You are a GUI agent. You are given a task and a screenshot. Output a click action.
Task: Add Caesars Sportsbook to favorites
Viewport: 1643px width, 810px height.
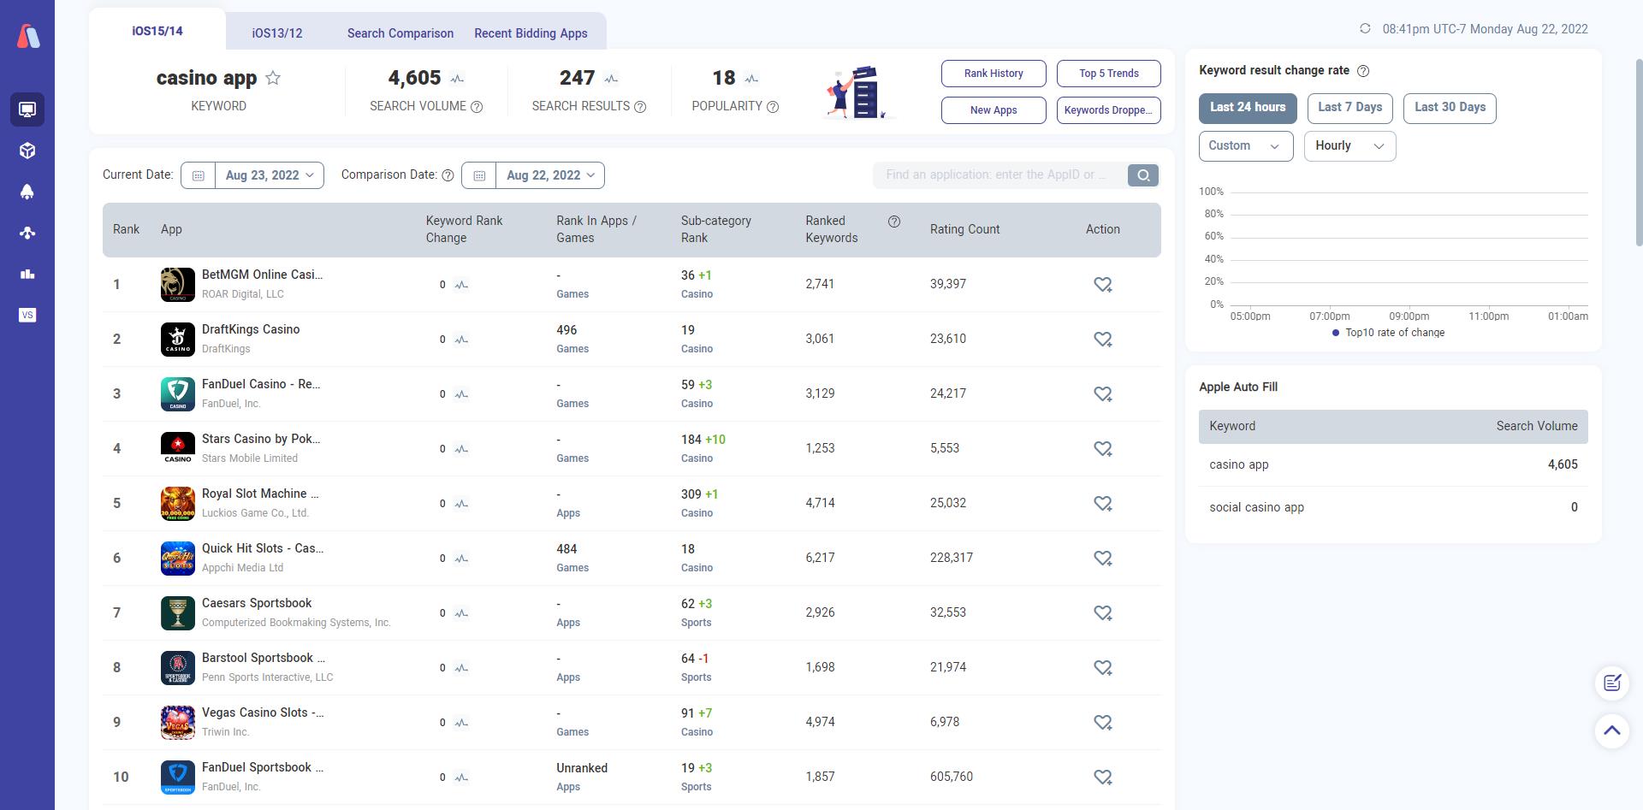1103,613
